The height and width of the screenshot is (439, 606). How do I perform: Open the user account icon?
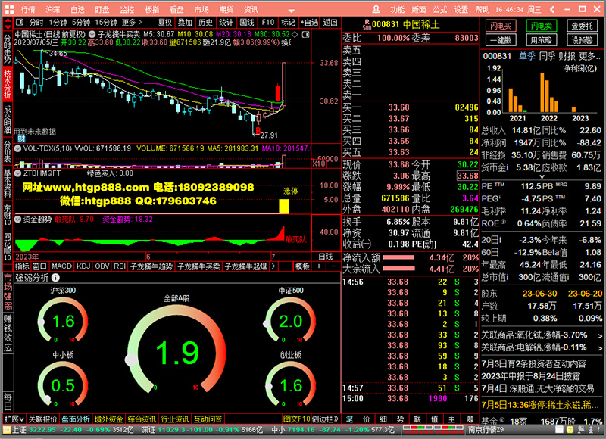376,9
